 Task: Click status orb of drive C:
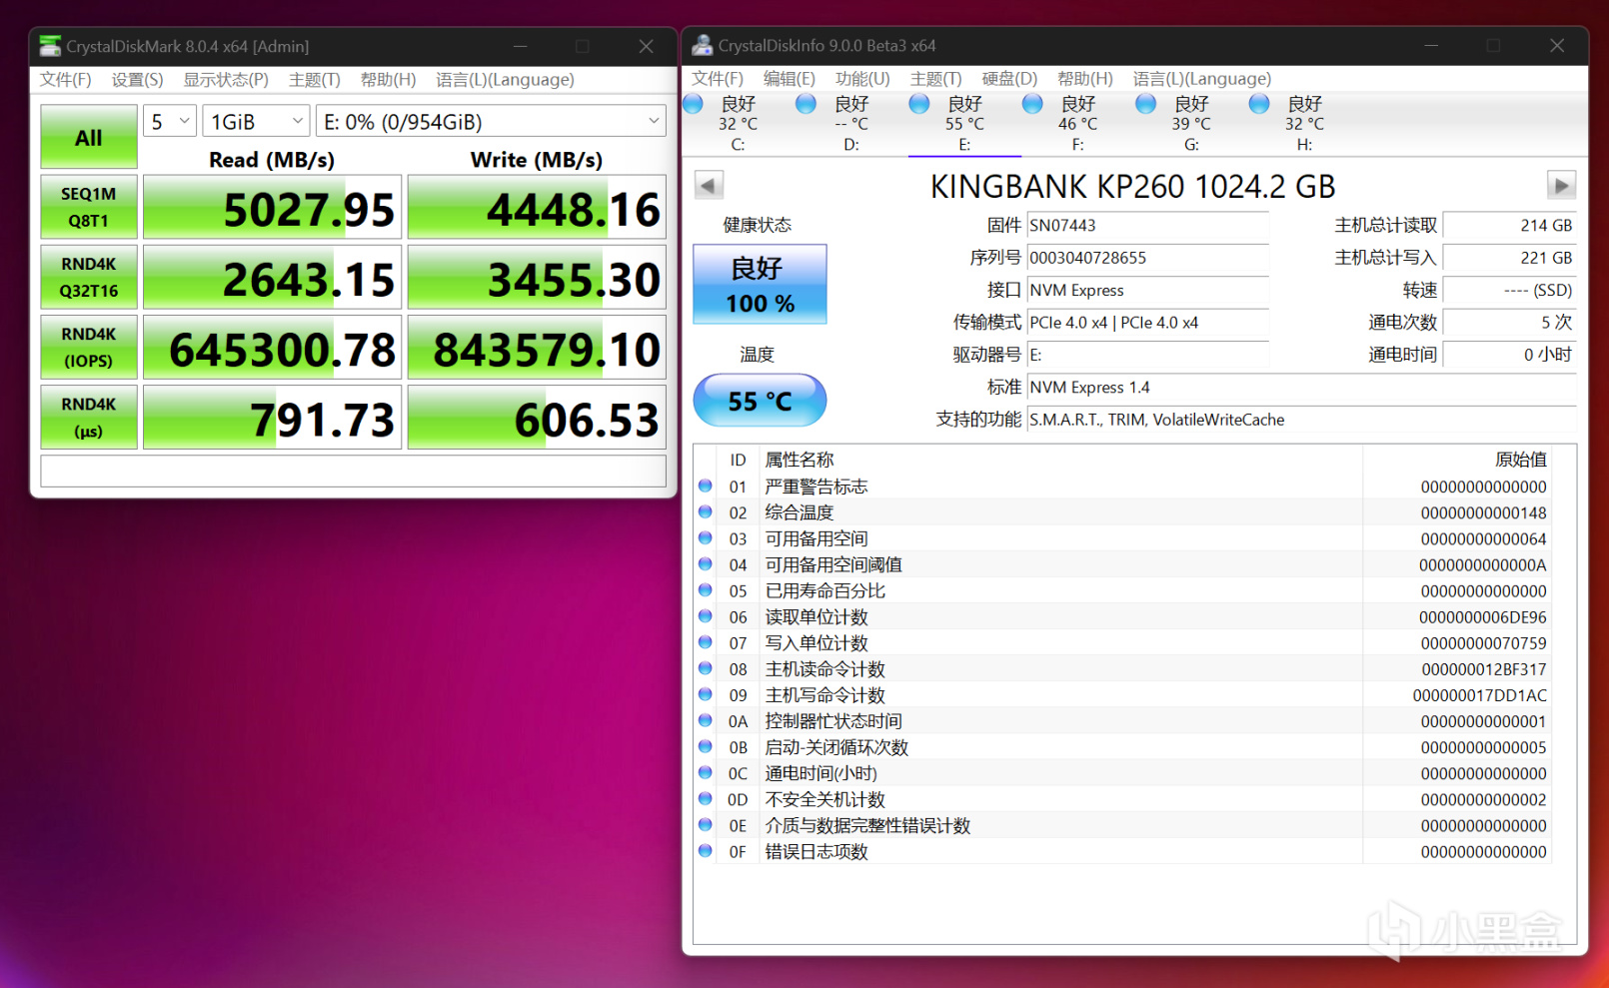tap(693, 104)
